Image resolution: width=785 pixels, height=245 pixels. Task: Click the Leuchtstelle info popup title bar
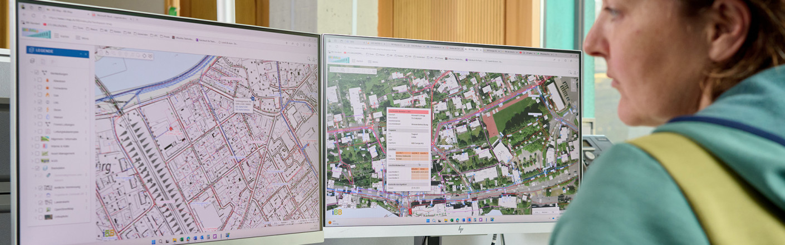(409, 111)
